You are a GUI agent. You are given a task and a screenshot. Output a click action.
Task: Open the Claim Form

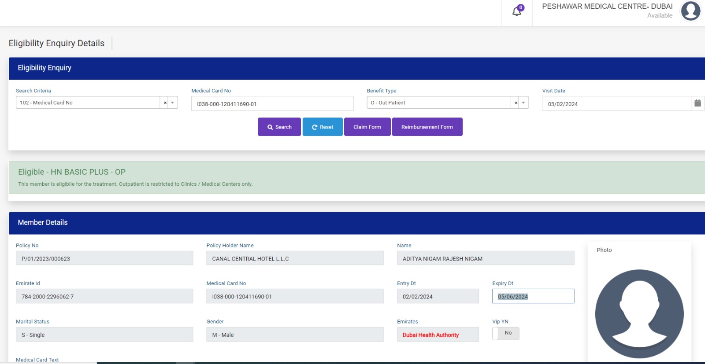367,127
